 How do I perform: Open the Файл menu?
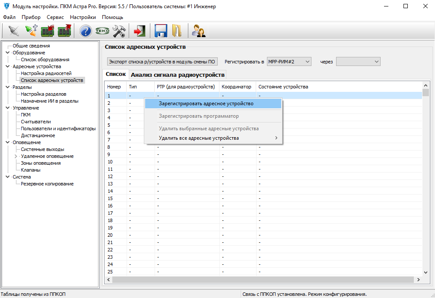9,17
